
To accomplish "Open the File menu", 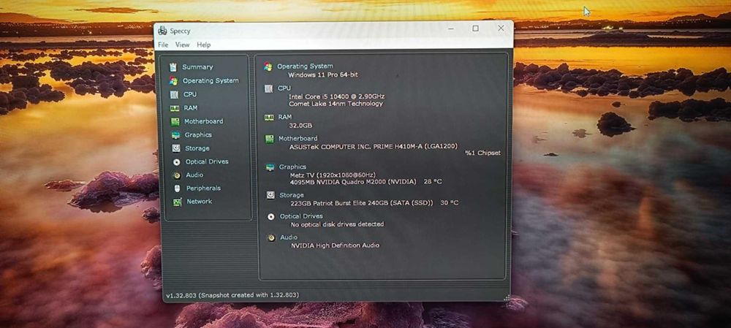I will pyautogui.click(x=163, y=45).
